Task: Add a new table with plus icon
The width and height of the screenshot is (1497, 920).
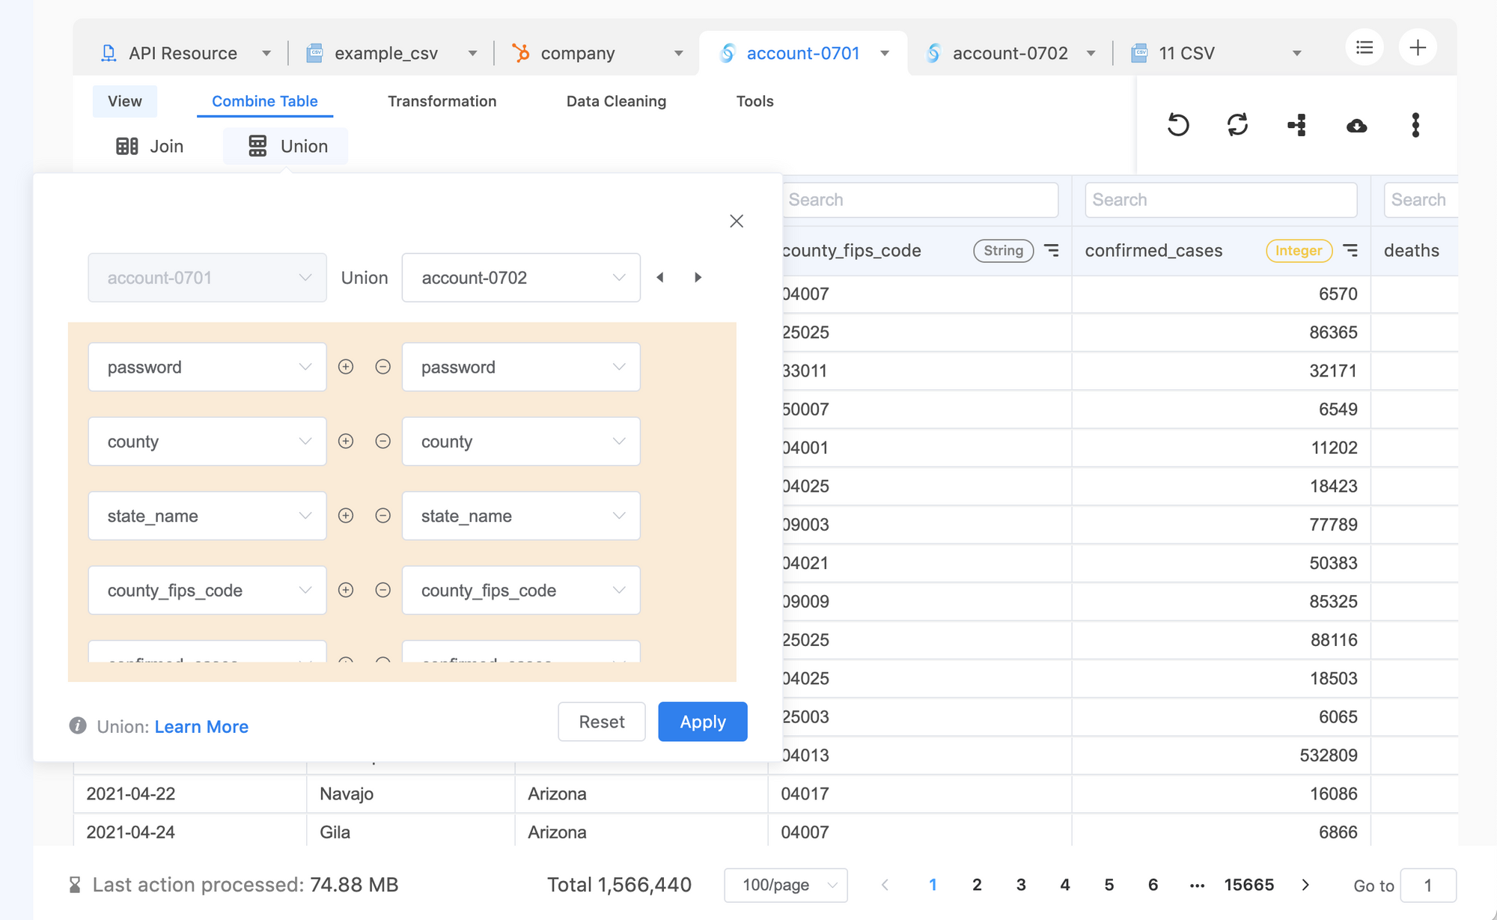Action: [x=1418, y=48]
